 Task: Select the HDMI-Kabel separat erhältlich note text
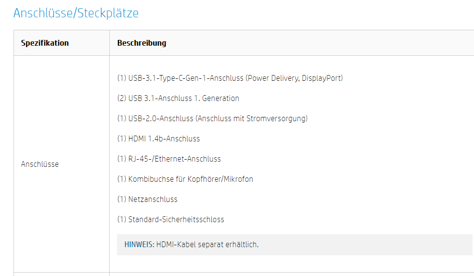point(207,244)
